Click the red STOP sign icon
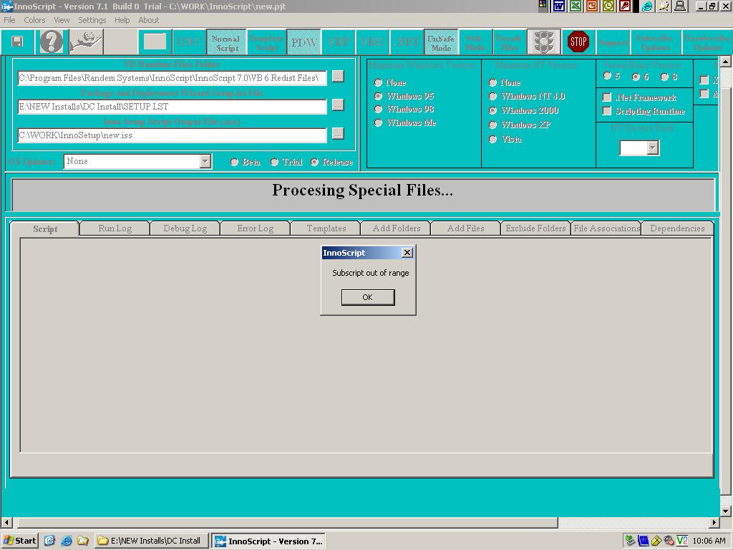 click(578, 42)
